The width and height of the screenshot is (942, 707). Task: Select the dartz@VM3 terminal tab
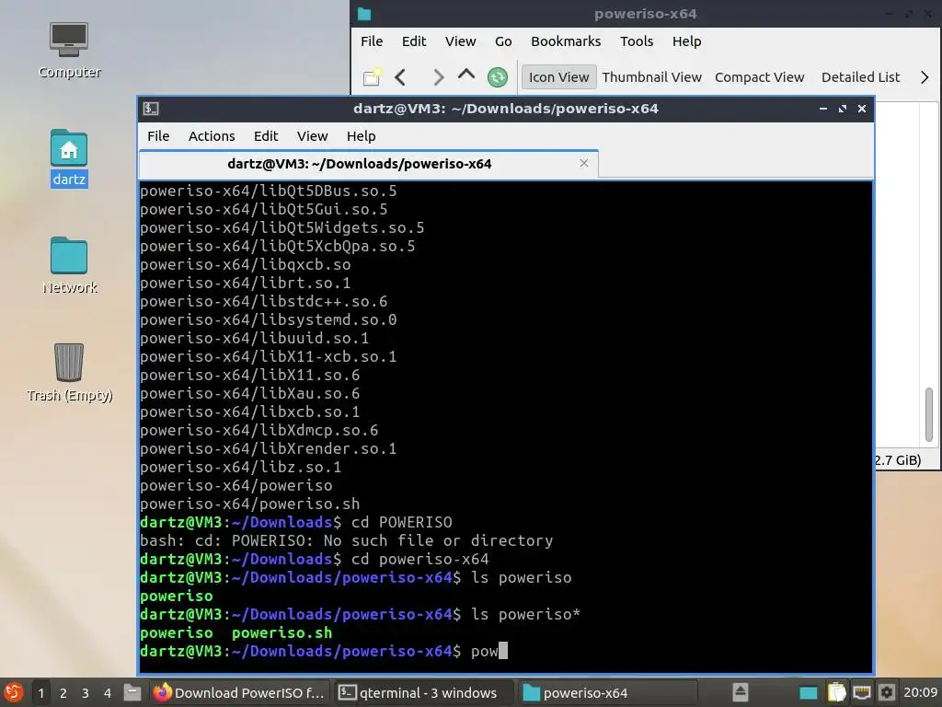click(368, 164)
